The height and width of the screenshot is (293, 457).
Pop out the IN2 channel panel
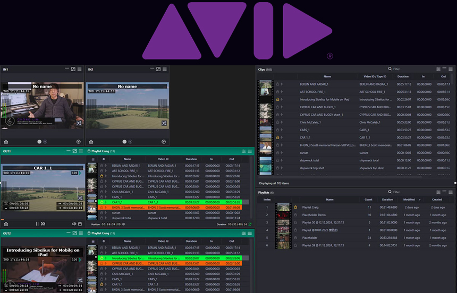158,69
